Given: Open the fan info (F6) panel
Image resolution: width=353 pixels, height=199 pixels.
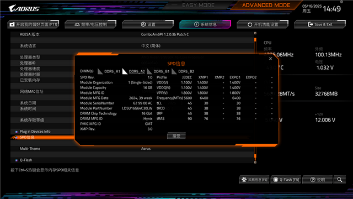Looking at the screenshot, I should [x=254, y=180].
